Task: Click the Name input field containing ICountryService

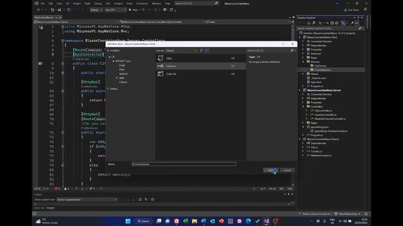Action: 184,164
